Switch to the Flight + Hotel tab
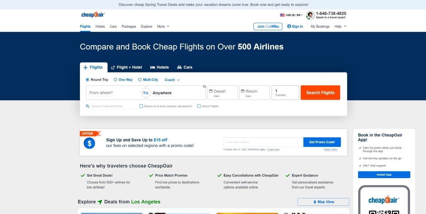This screenshot has width=426, height=214. tap(126, 67)
